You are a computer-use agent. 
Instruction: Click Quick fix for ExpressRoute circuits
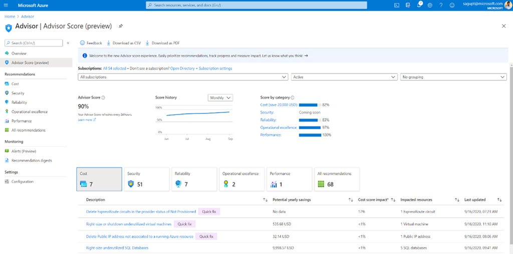pos(209,211)
